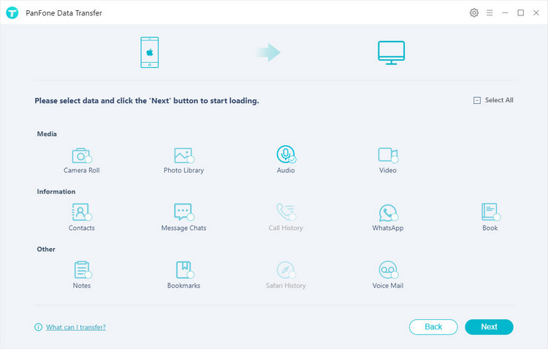
Task: Click the 'Video' label
Action: [x=388, y=170]
